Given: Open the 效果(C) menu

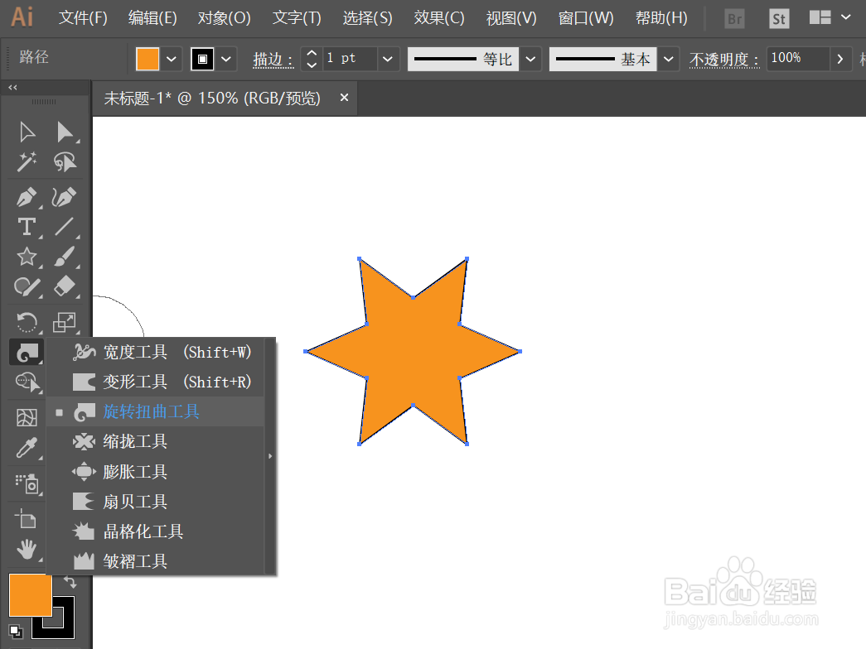Looking at the screenshot, I should click(x=438, y=17).
